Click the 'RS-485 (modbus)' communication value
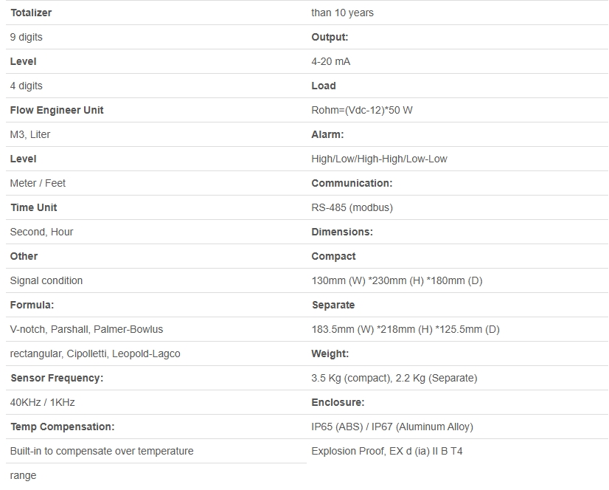The width and height of the screenshot is (609, 490). click(x=352, y=207)
